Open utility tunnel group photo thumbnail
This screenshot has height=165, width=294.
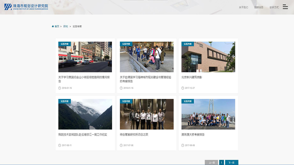point(147,114)
